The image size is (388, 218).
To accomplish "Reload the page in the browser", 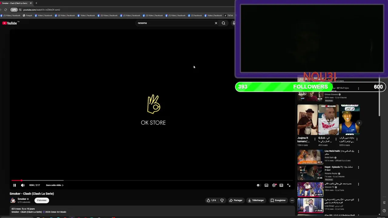I will (x=5, y=10).
